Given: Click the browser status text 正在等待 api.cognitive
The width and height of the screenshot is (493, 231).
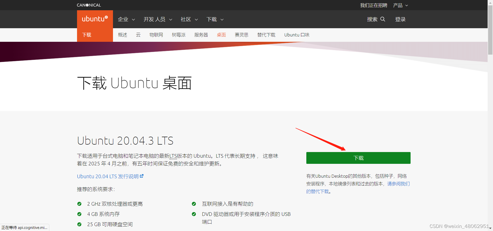Looking at the screenshot, I should [24, 228].
